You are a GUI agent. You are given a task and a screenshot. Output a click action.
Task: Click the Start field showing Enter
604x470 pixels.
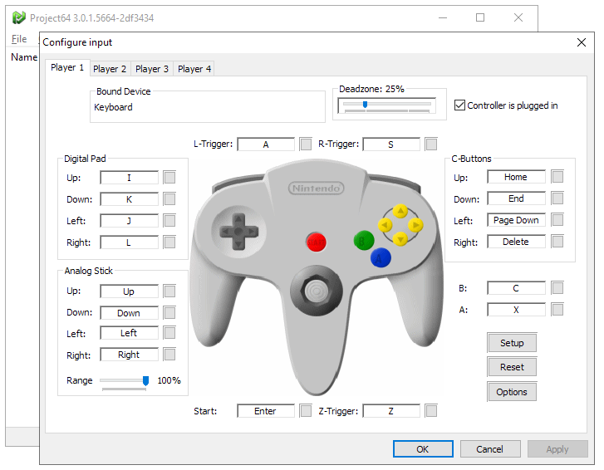266,411
